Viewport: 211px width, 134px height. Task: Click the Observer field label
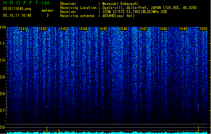click(x=68, y=4)
